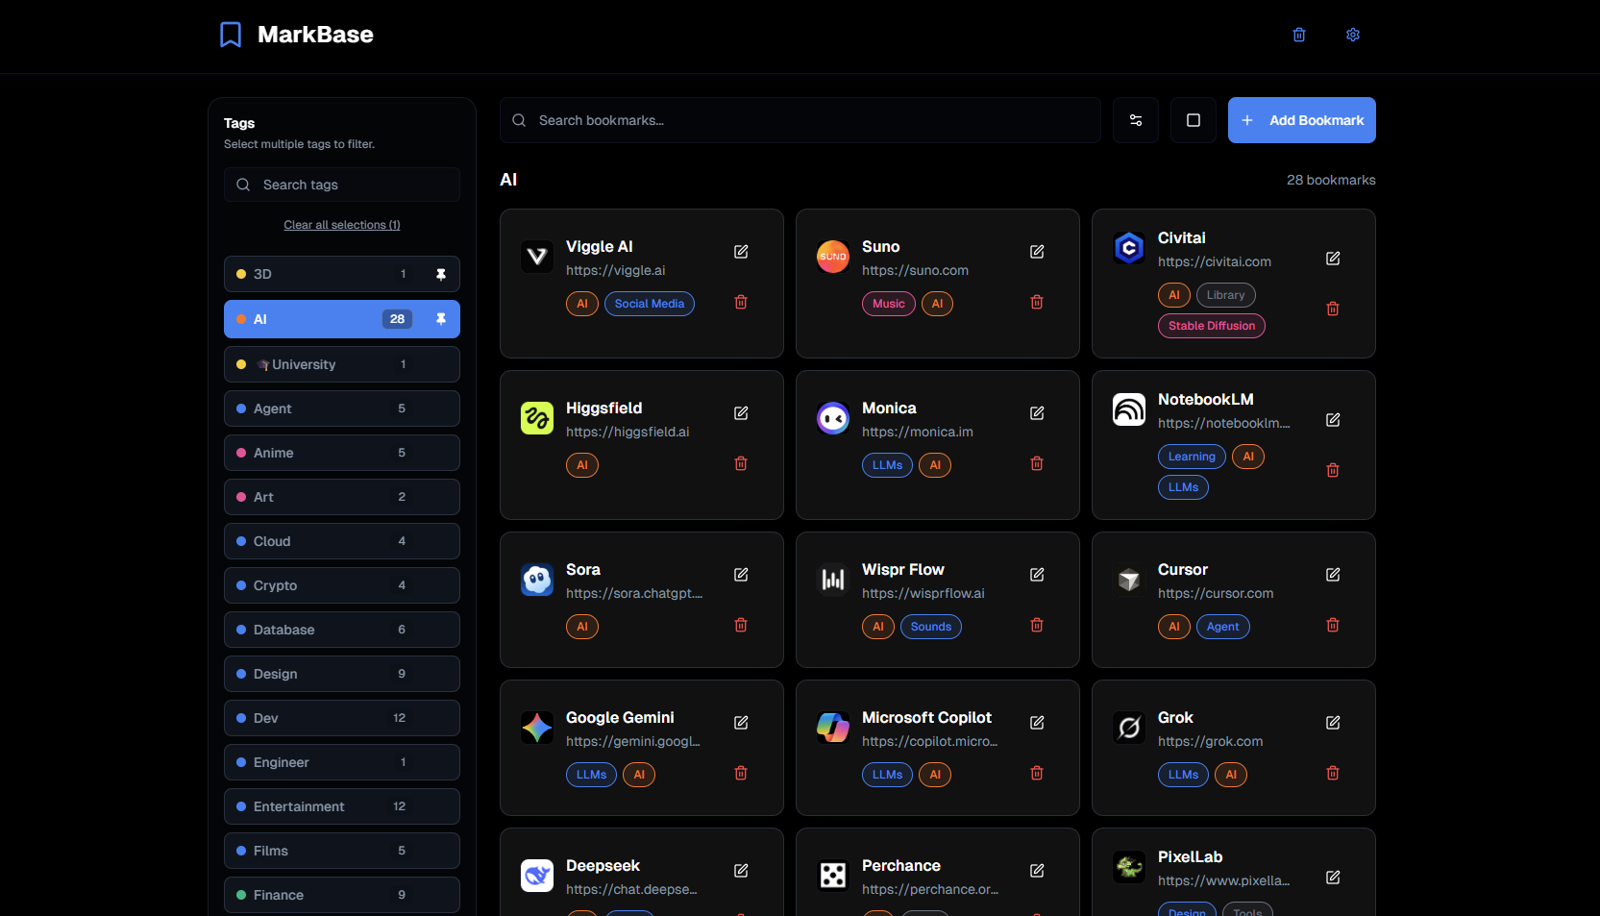Click the Search tags field in the sidebar

[x=341, y=185]
